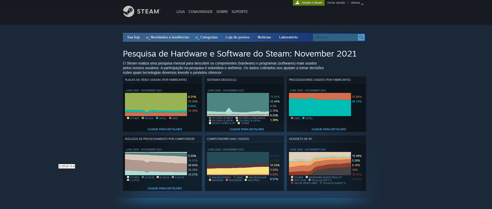Click the HEADSETS DE RV panel heading
Screen dimensions: 492x209
click(300, 139)
